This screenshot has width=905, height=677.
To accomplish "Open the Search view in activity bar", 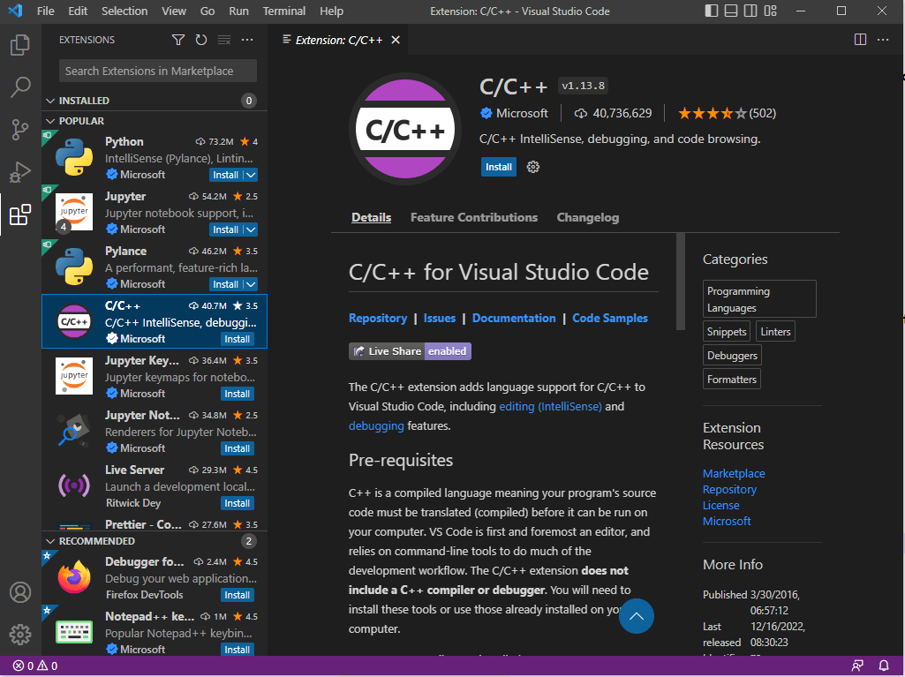I will pos(20,87).
